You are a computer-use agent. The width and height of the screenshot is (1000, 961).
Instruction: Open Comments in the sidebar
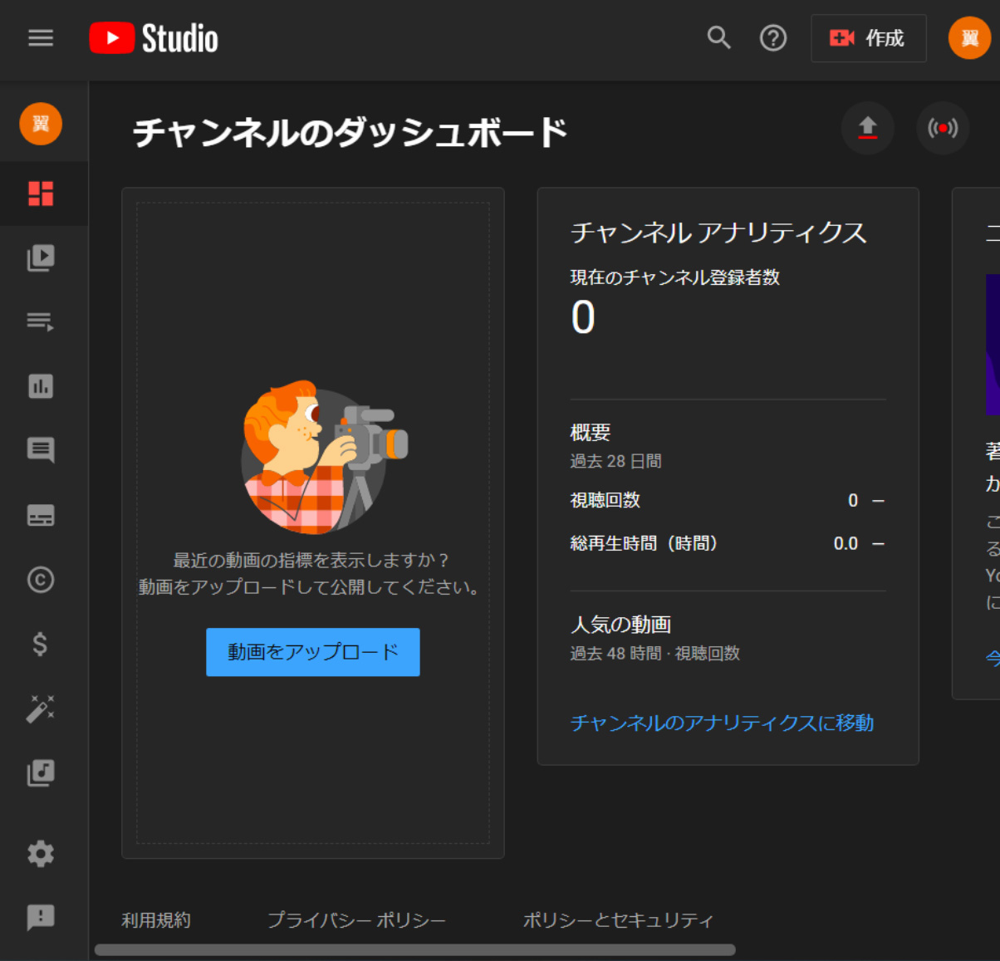[41, 450]
